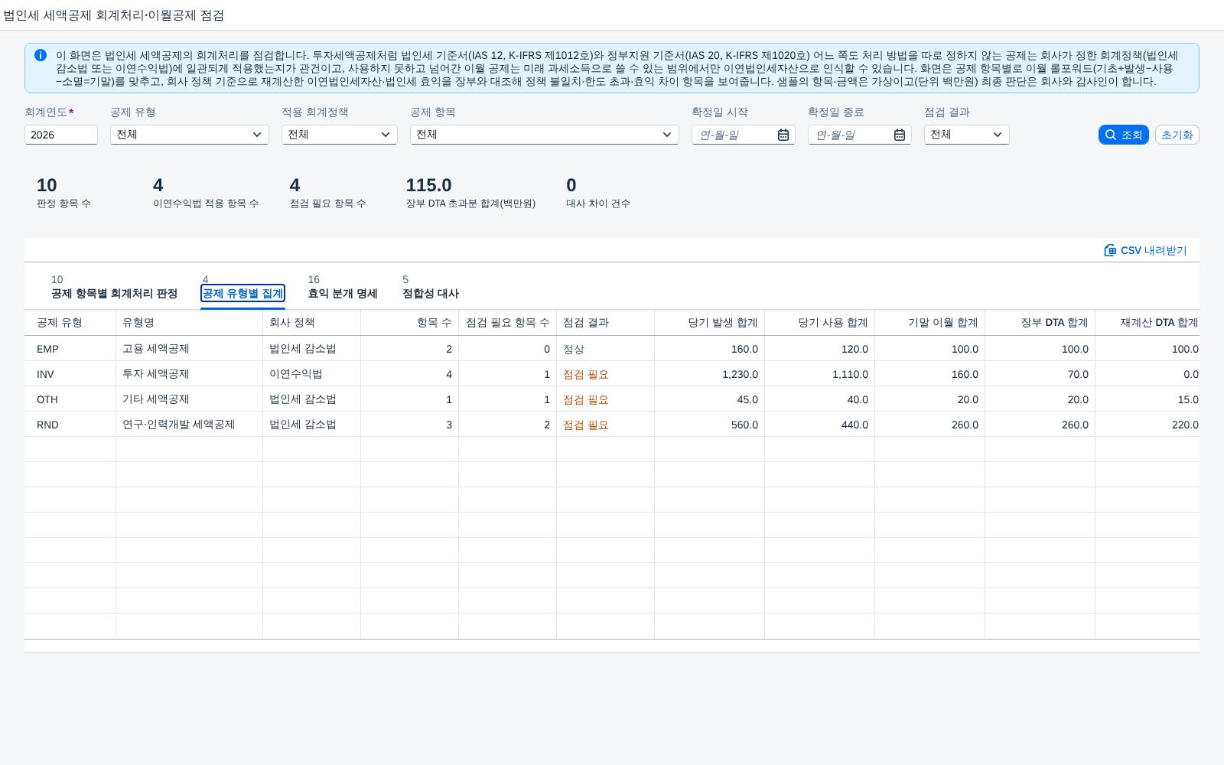Click the 대사 차이 건수 KPI label
The height and width of the screenshot is (765, 1224).
598,203
